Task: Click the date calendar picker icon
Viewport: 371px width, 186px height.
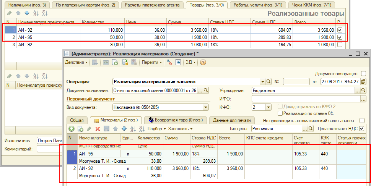Action: [363, 81]
